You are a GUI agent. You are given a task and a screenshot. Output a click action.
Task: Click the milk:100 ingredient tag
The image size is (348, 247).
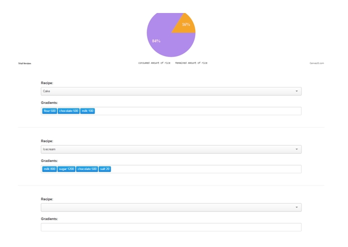[x=88, y=111]
